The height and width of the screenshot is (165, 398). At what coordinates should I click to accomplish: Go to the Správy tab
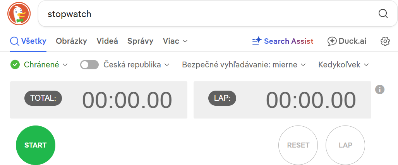click(140, 41)
